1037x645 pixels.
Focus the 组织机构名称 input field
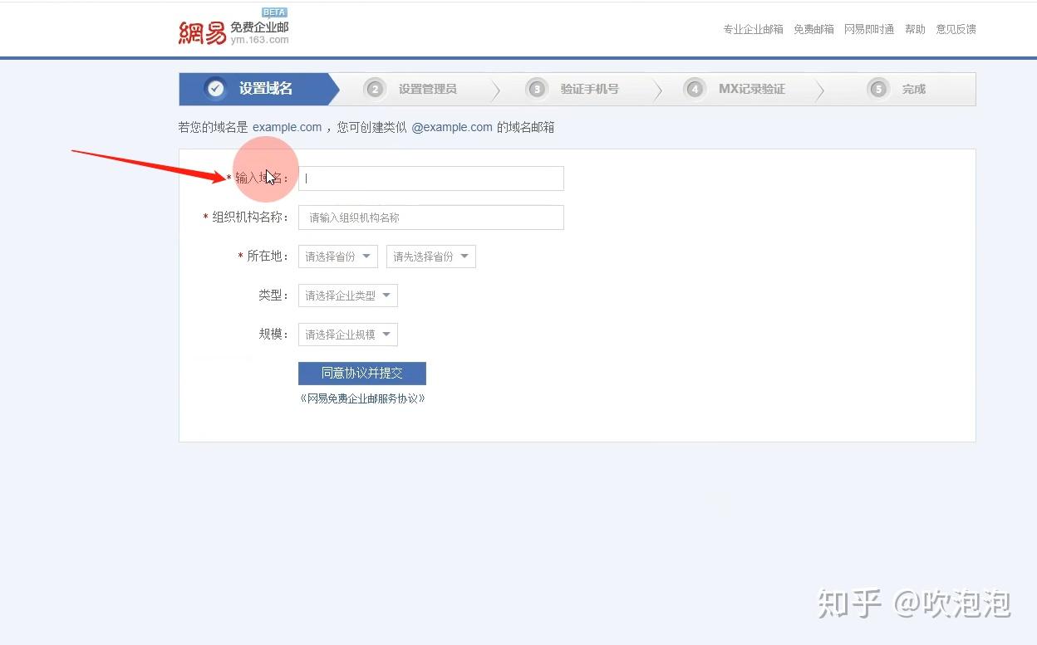point(431,217)
